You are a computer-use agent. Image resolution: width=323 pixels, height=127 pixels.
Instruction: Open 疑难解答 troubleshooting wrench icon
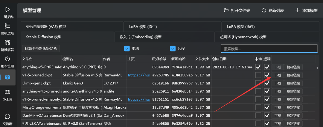pos(7,43)
